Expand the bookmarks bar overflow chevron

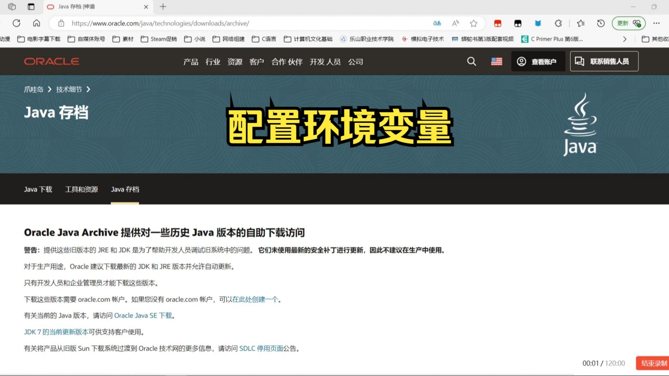[x=625, y=39]
